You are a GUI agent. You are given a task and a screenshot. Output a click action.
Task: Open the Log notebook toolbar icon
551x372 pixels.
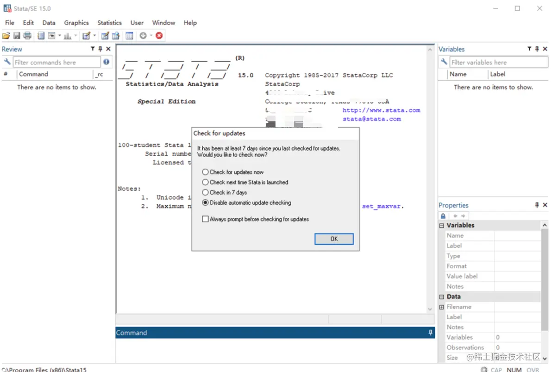[41, 36]
